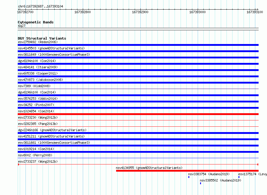This screenshot has height=195, width=267.
Task: Open dgv6196n100 (Coe2014) variant
Action: (x=37, y=92)
